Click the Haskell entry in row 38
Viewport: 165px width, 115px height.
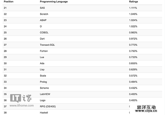tap(44, 113)
